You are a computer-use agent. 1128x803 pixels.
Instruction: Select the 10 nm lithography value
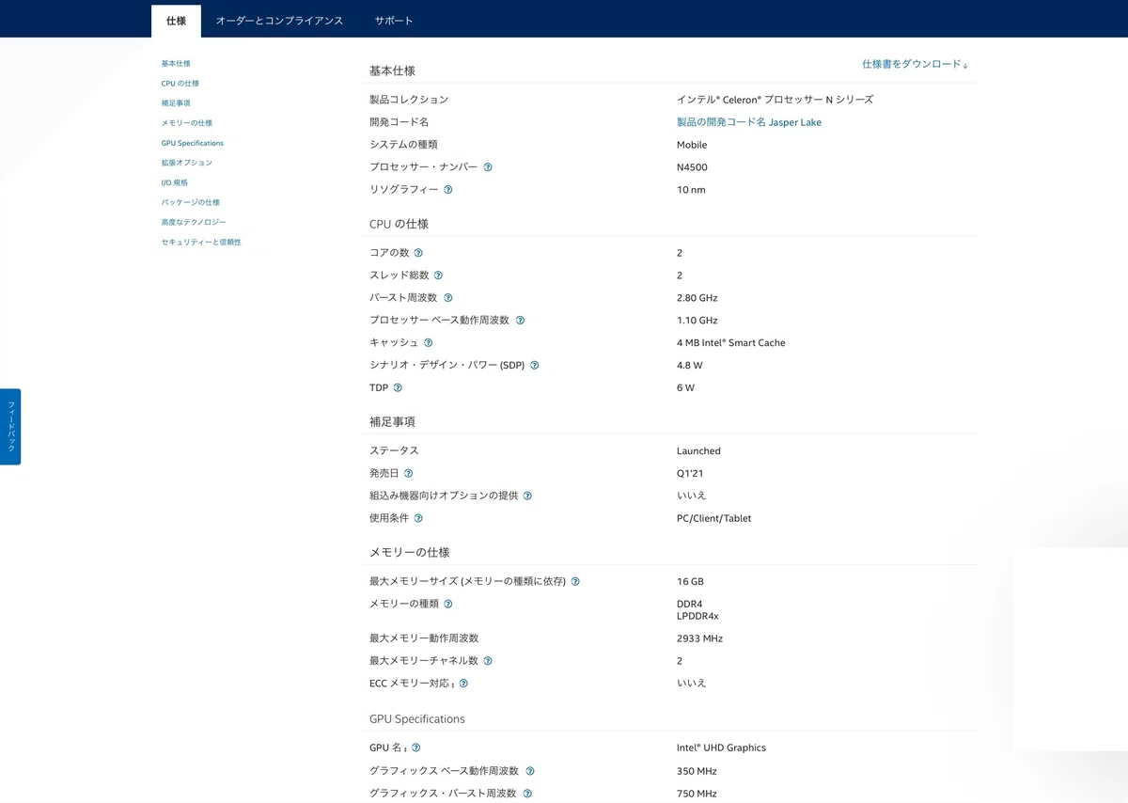tap(691, 190)
